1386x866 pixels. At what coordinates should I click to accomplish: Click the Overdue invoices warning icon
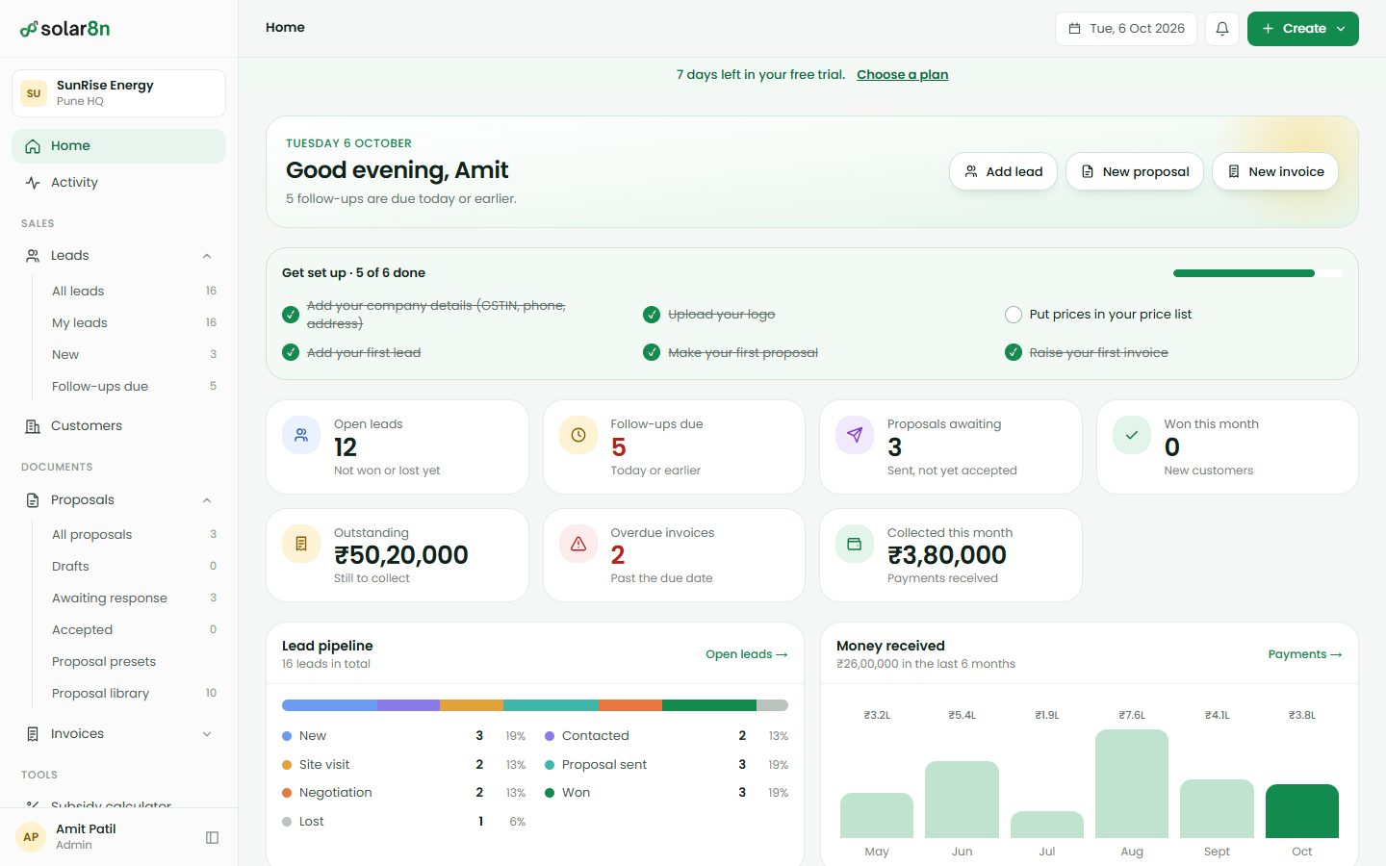click(x=578, y=544)
